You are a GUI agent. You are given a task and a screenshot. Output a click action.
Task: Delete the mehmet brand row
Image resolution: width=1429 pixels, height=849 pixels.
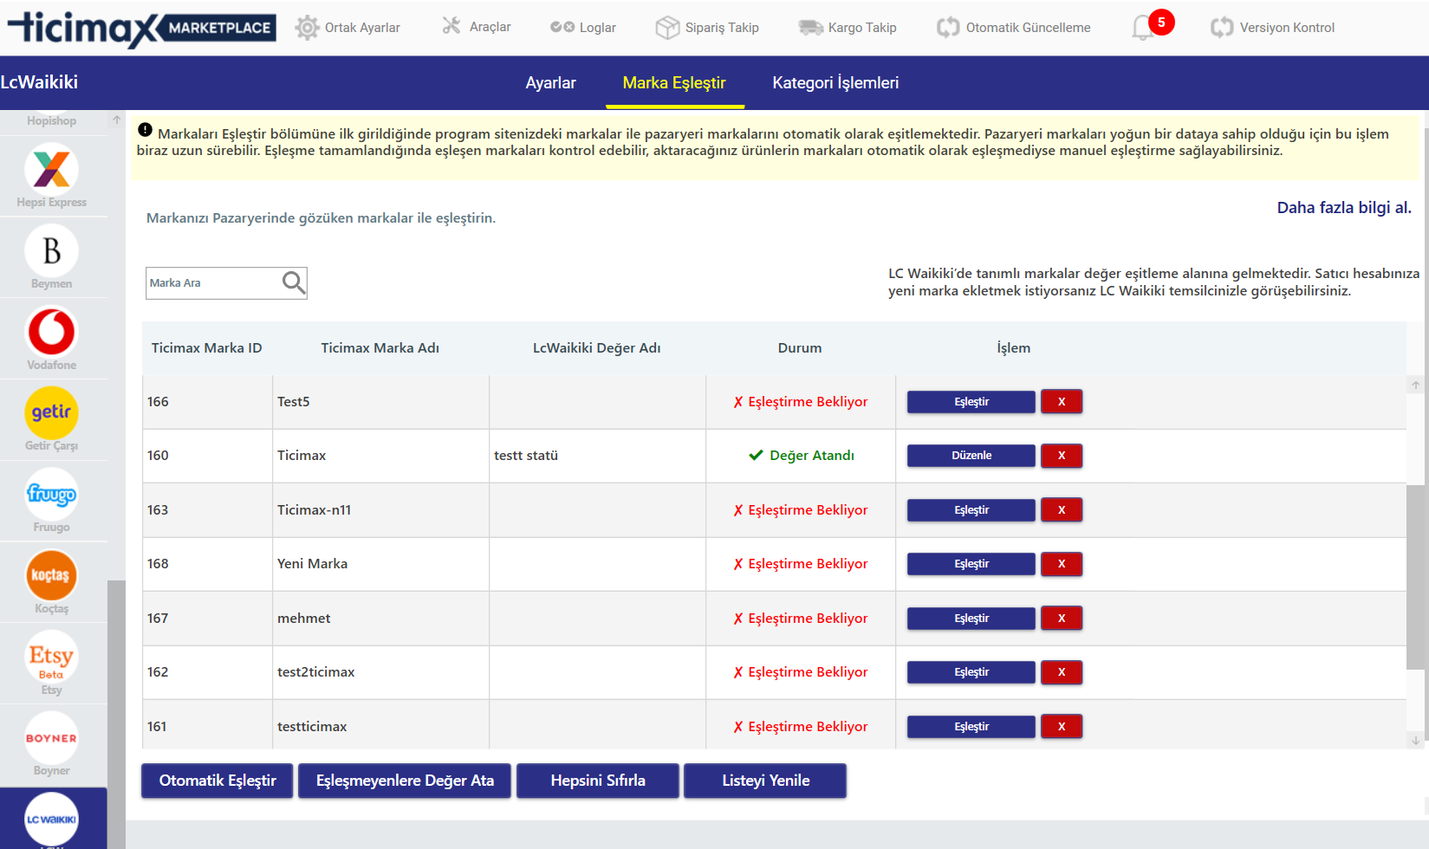(1062, 619)
